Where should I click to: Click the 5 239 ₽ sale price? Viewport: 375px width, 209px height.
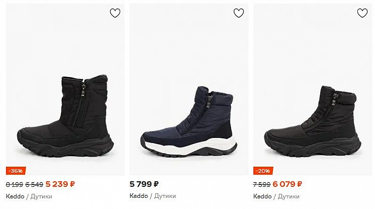tap(60, 184)
